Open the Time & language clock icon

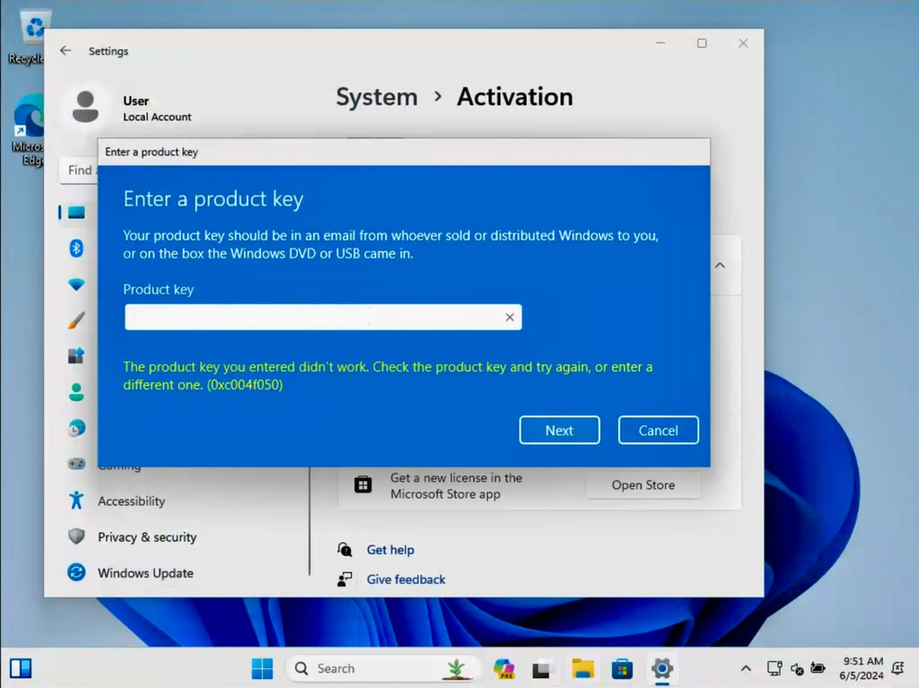76,428
